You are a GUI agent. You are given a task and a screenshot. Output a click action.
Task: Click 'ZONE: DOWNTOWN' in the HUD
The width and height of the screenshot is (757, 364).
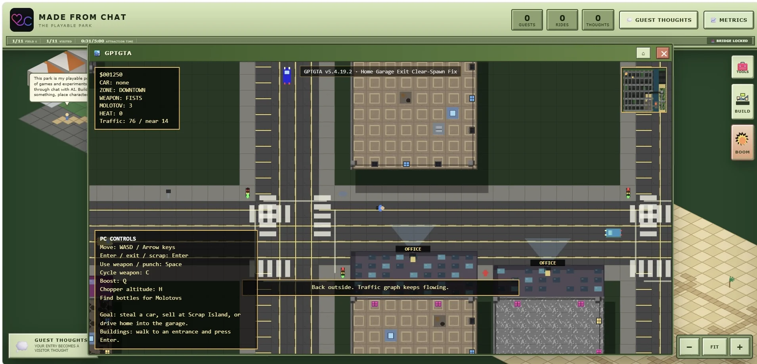pyautogui.click(x=122, y=90)
